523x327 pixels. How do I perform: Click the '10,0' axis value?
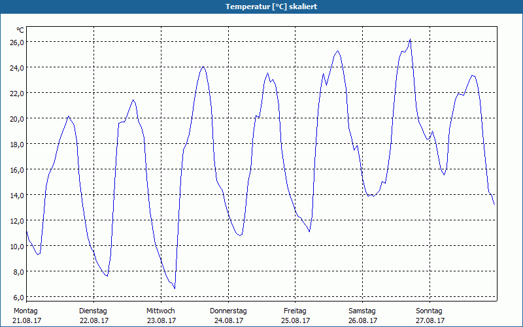click(x=18, y=247)
